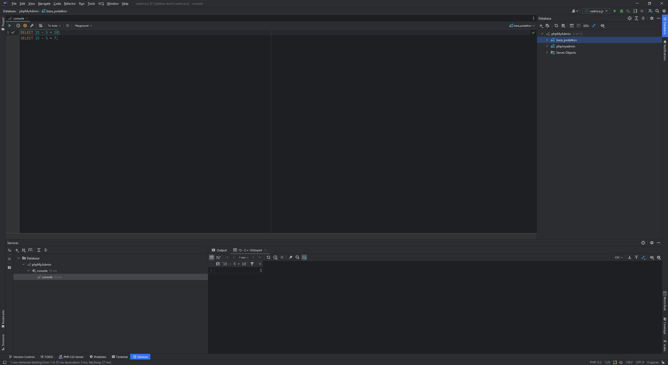Open the CSV export format dropdown

click(618, 257)
